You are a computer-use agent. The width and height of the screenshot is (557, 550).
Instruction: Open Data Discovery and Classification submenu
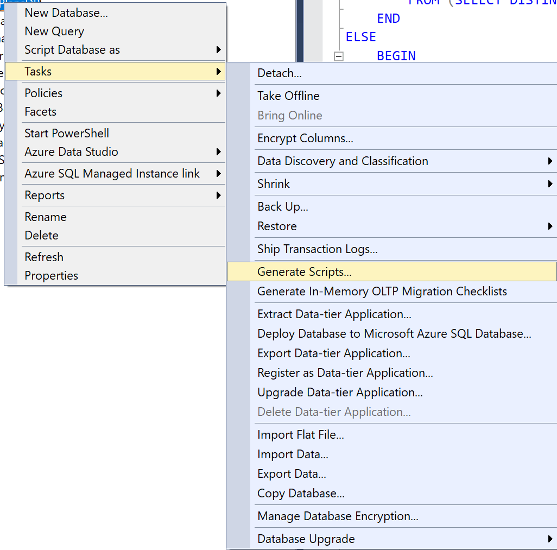point(392,161)
